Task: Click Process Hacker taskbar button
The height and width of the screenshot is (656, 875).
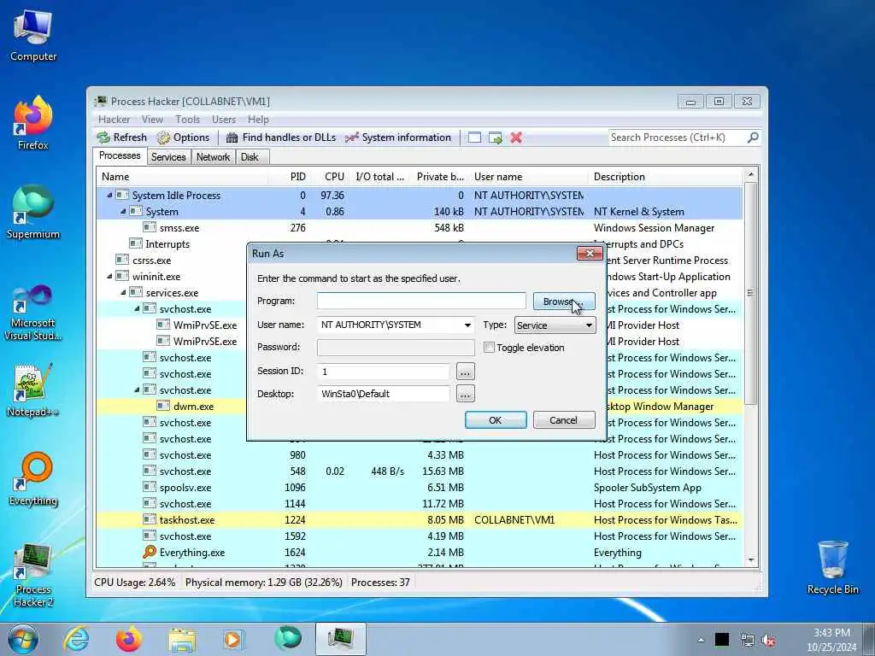Action: coord(340,639)
